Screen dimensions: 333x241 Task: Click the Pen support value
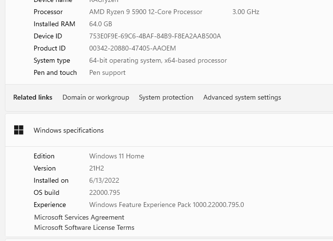click(x=107, y=72)
